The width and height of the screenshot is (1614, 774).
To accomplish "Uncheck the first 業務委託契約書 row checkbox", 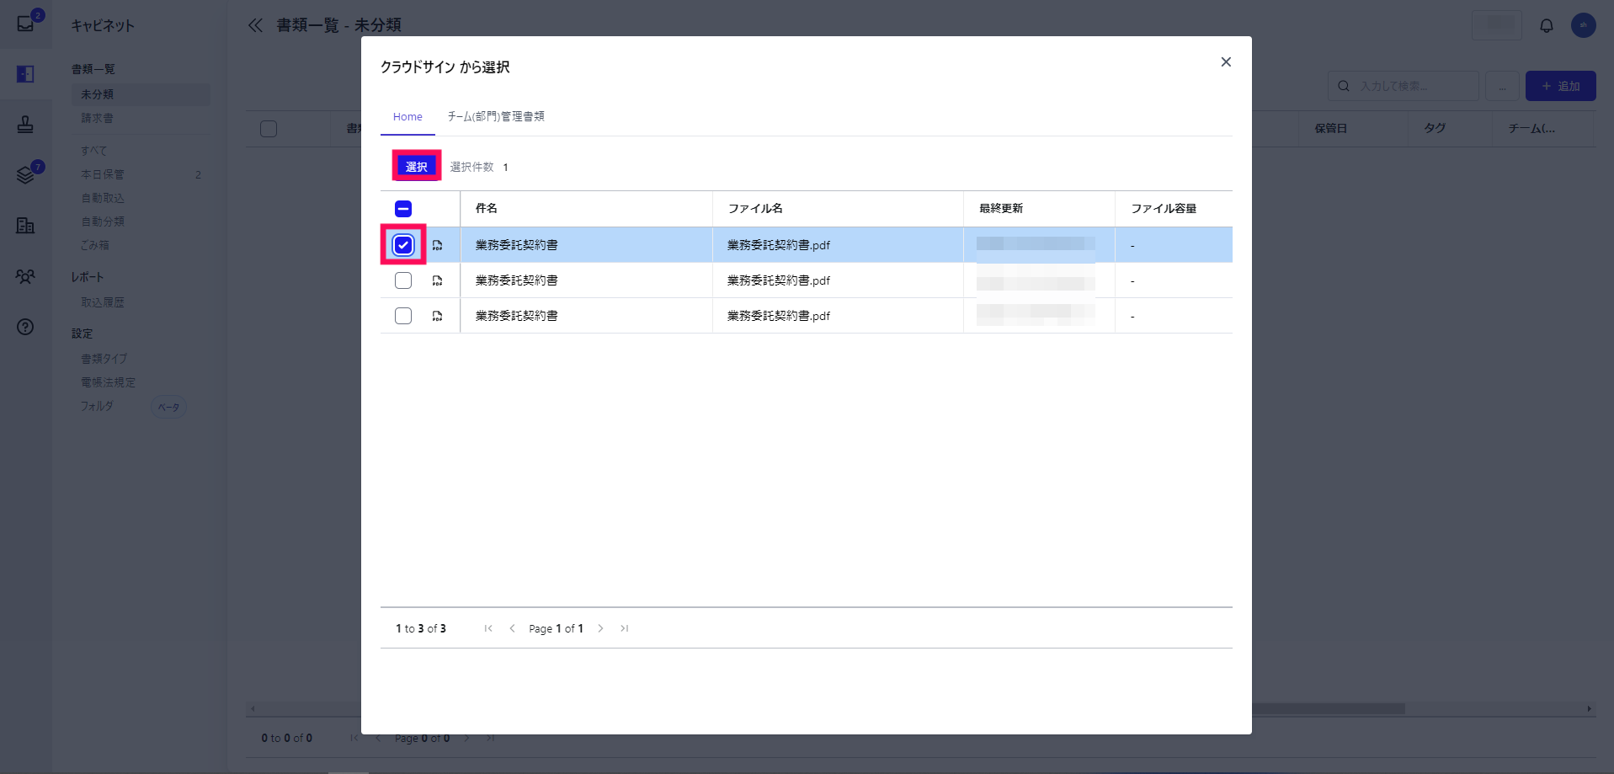I will coord(403,245).
